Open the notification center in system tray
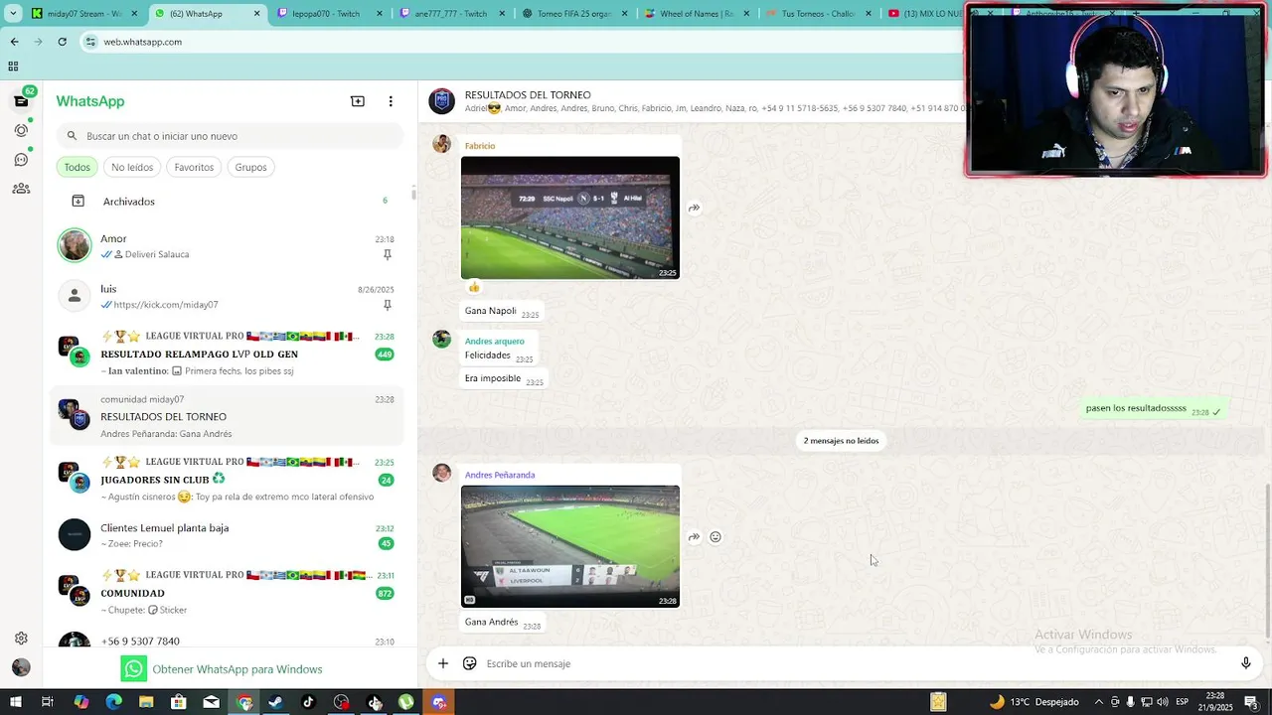The width and height of the screenshot is (1272, 715). (x=1251, y=702)
